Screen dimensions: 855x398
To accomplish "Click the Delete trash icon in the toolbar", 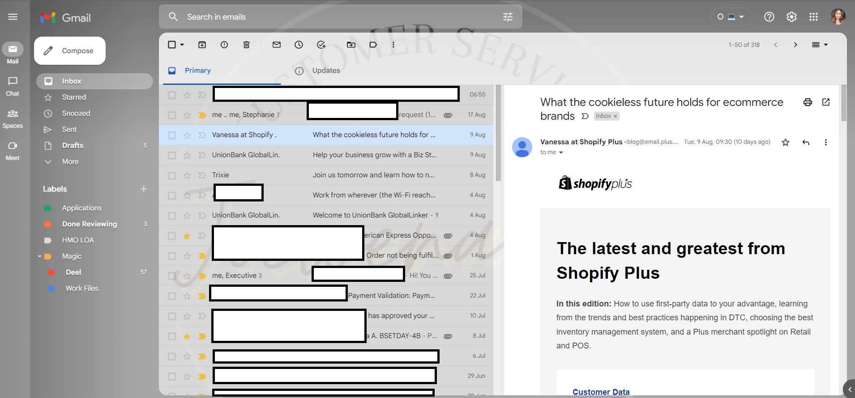I will click(x=246, y=45).
